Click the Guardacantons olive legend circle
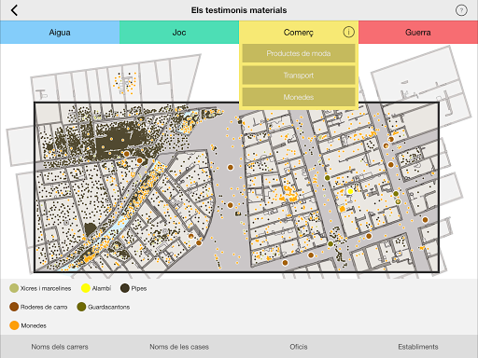Image resolution: width=478 pixels, height=358 pixels. [81, 307]
